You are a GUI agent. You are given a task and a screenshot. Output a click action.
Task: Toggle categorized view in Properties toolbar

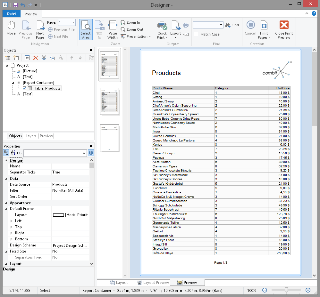pos(6,153)
